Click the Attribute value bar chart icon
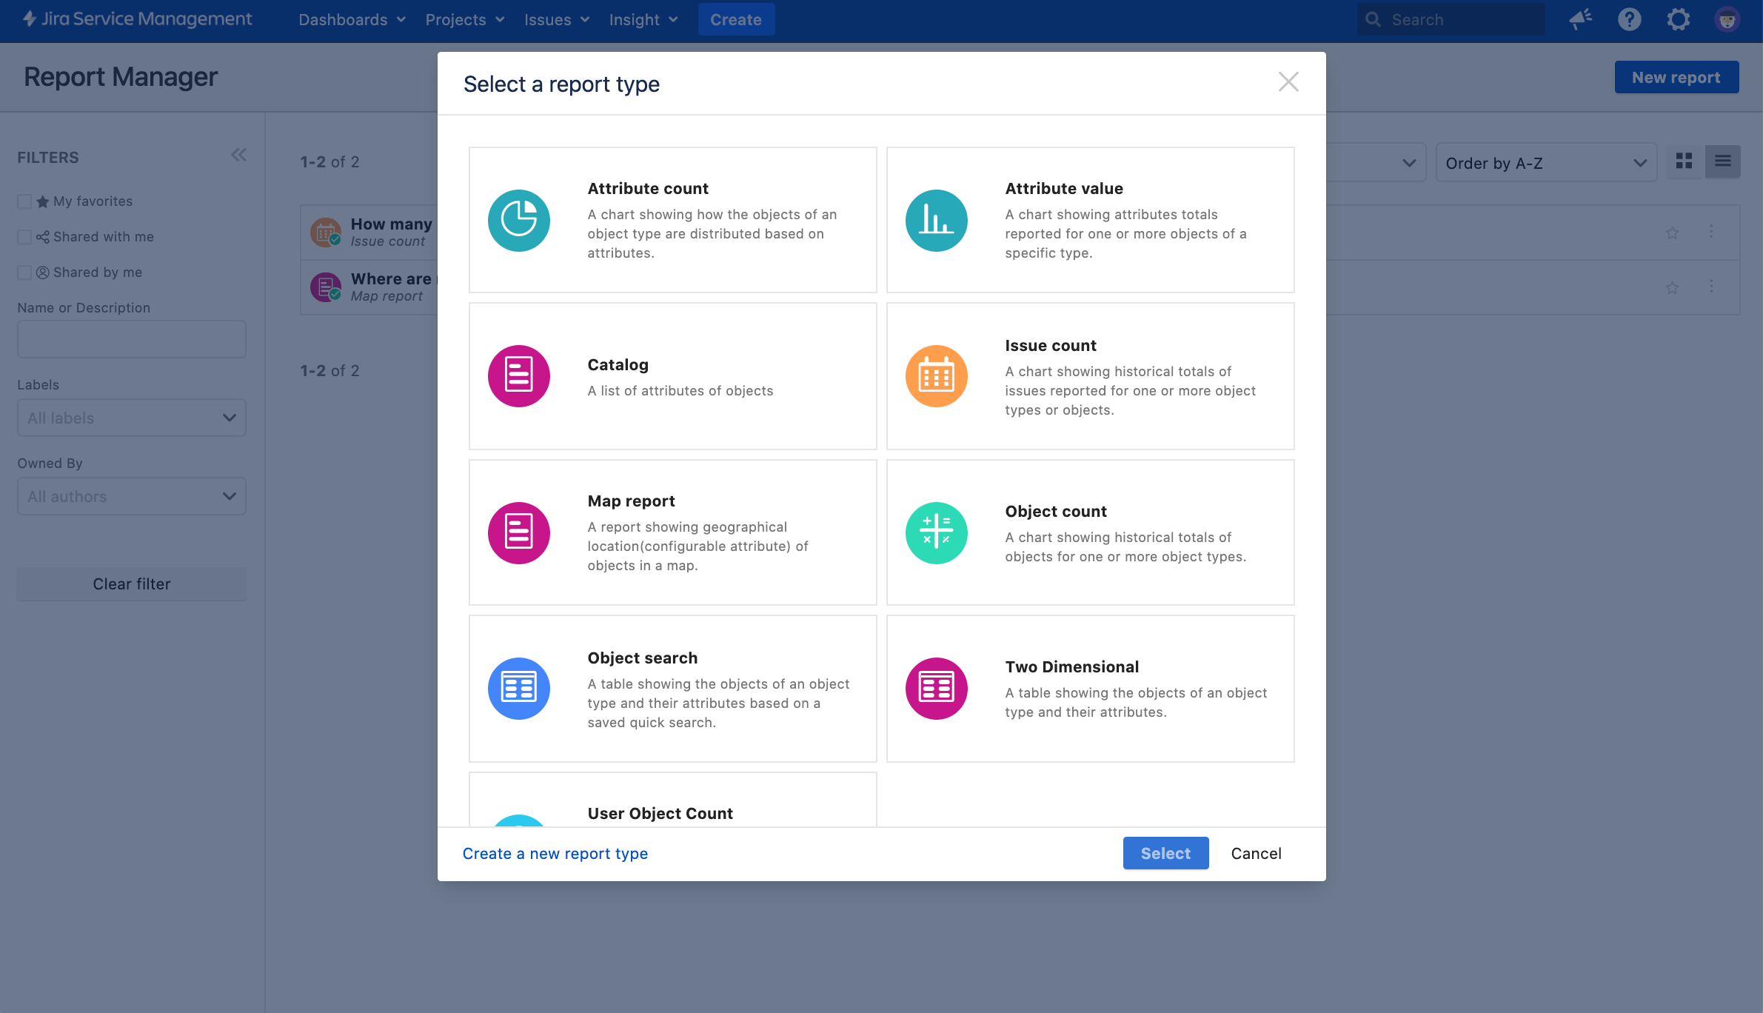Screen dimensions: 1763x1013 tap(936, 221)
